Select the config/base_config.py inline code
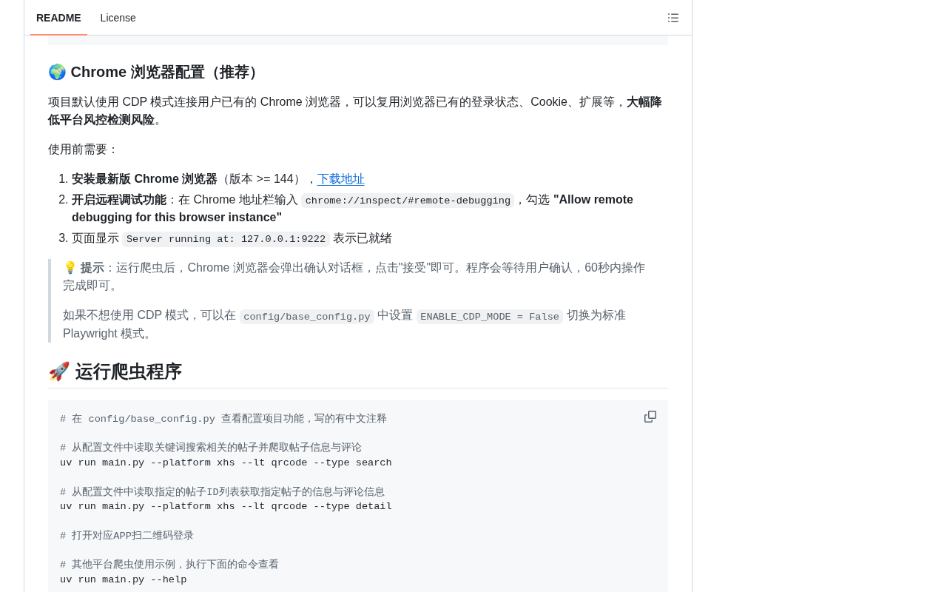 click(x=307, y=317)
